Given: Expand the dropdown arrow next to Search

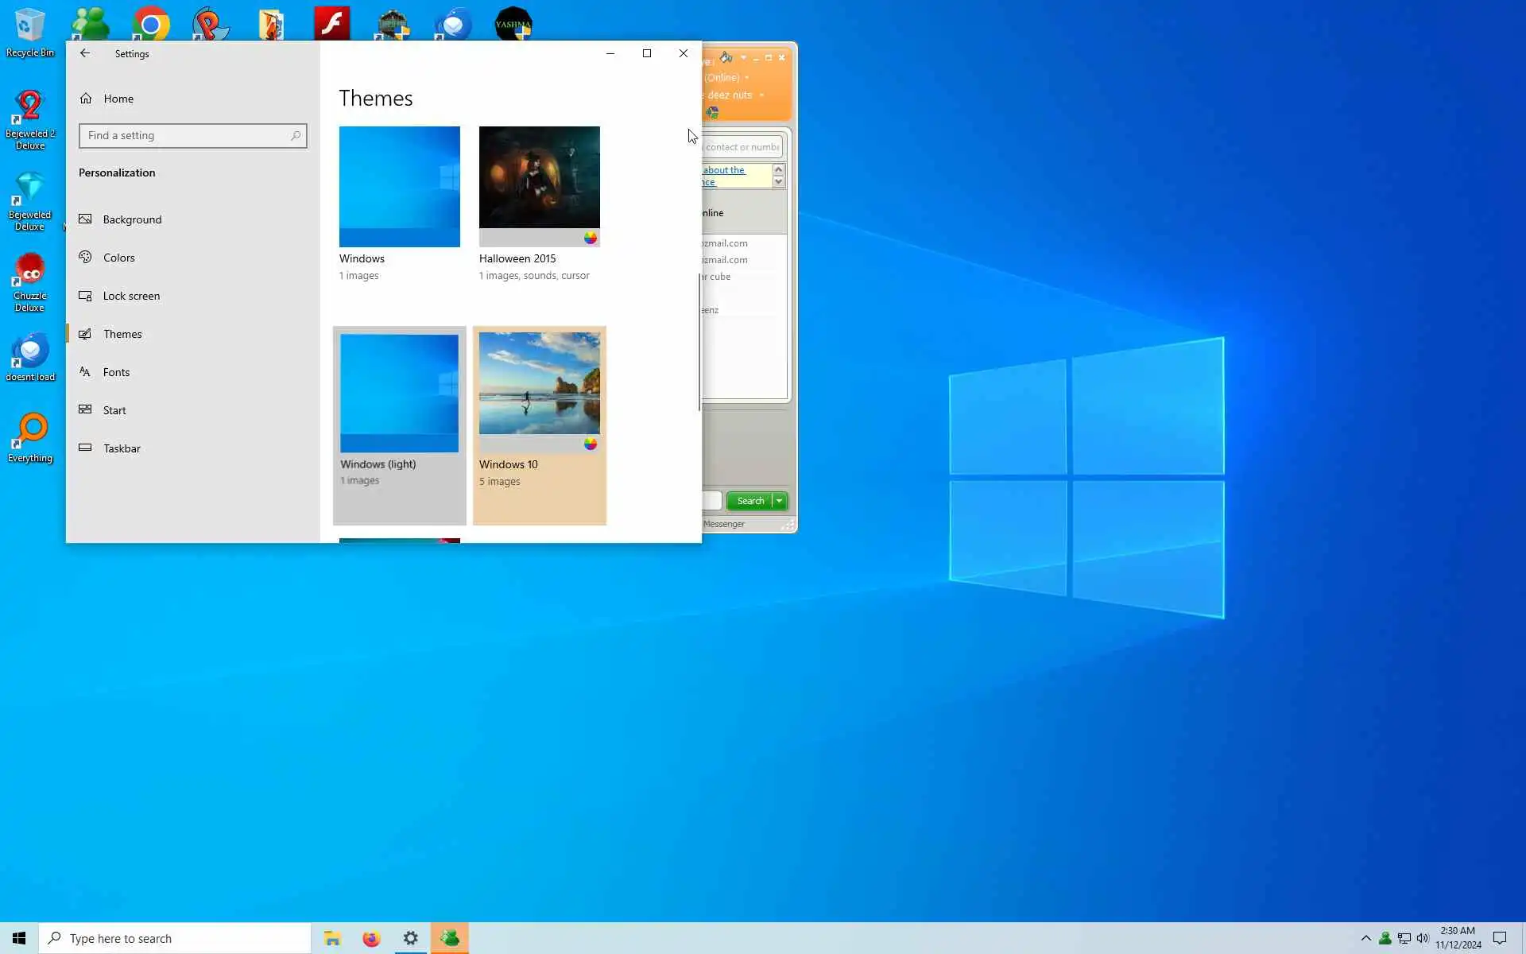Looking at the screenshot, I should pyautogui.click(x=780, y=501).
